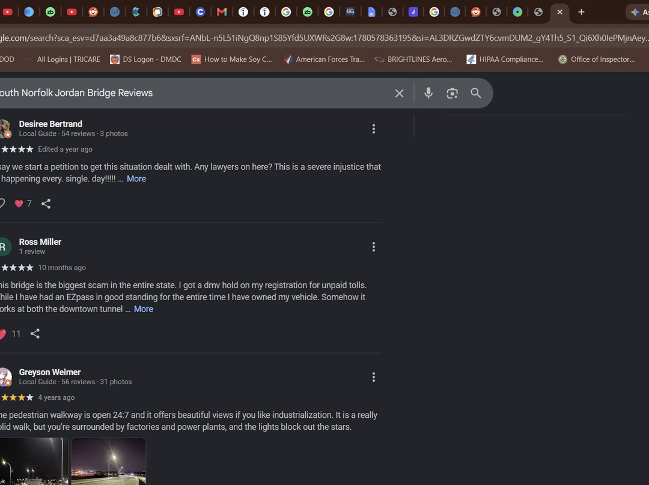The height and width of the screenshot is (485, 649).
Task: Clear the search box text
Action: pyautogui.click(x=399, y=94)
